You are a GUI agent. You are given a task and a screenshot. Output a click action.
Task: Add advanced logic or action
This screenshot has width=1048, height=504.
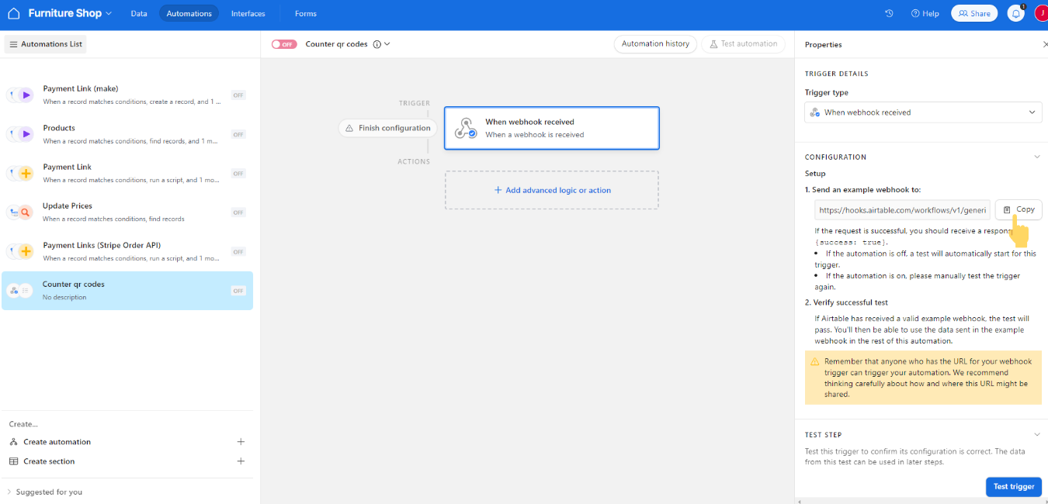[552, 190]
